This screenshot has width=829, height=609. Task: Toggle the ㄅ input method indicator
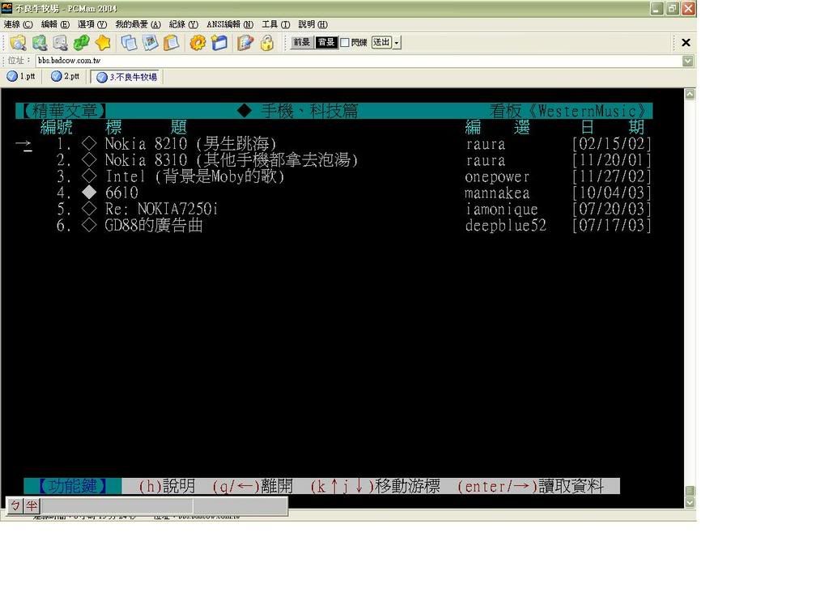tap(15, 506)
